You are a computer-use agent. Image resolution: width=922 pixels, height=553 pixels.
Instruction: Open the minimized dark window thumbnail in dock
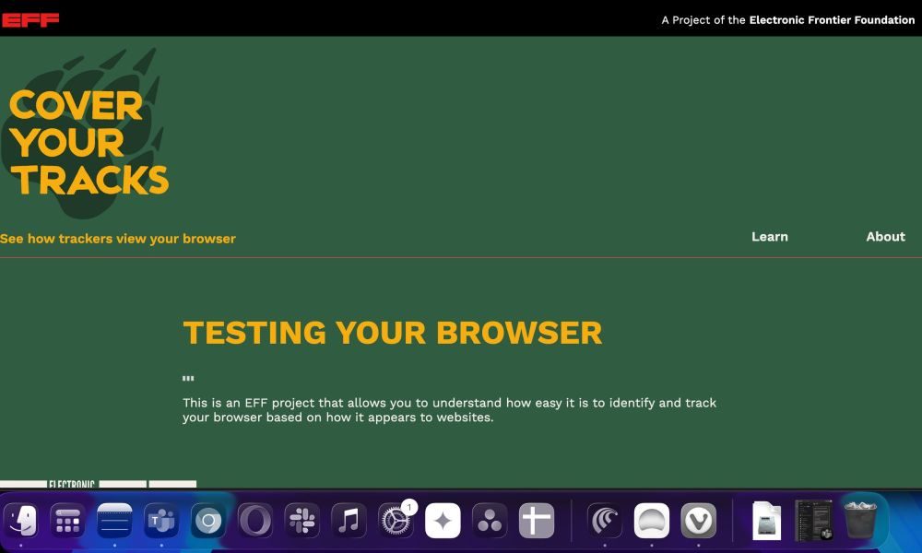pyautogui.click(x=813, y=521)
